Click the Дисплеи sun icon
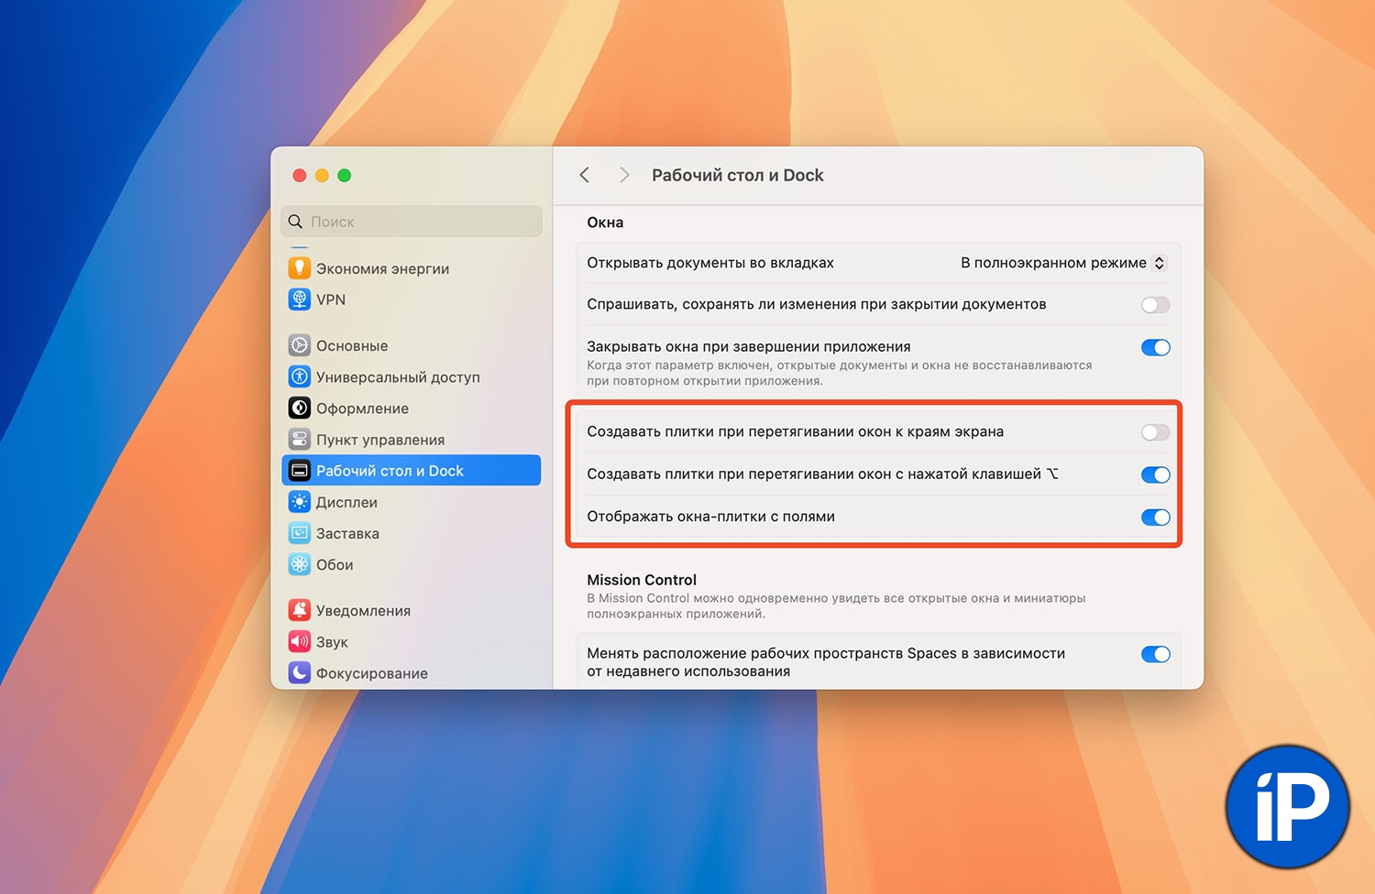The width and height of the screenshot is (1375, 894). click(300, 502)
